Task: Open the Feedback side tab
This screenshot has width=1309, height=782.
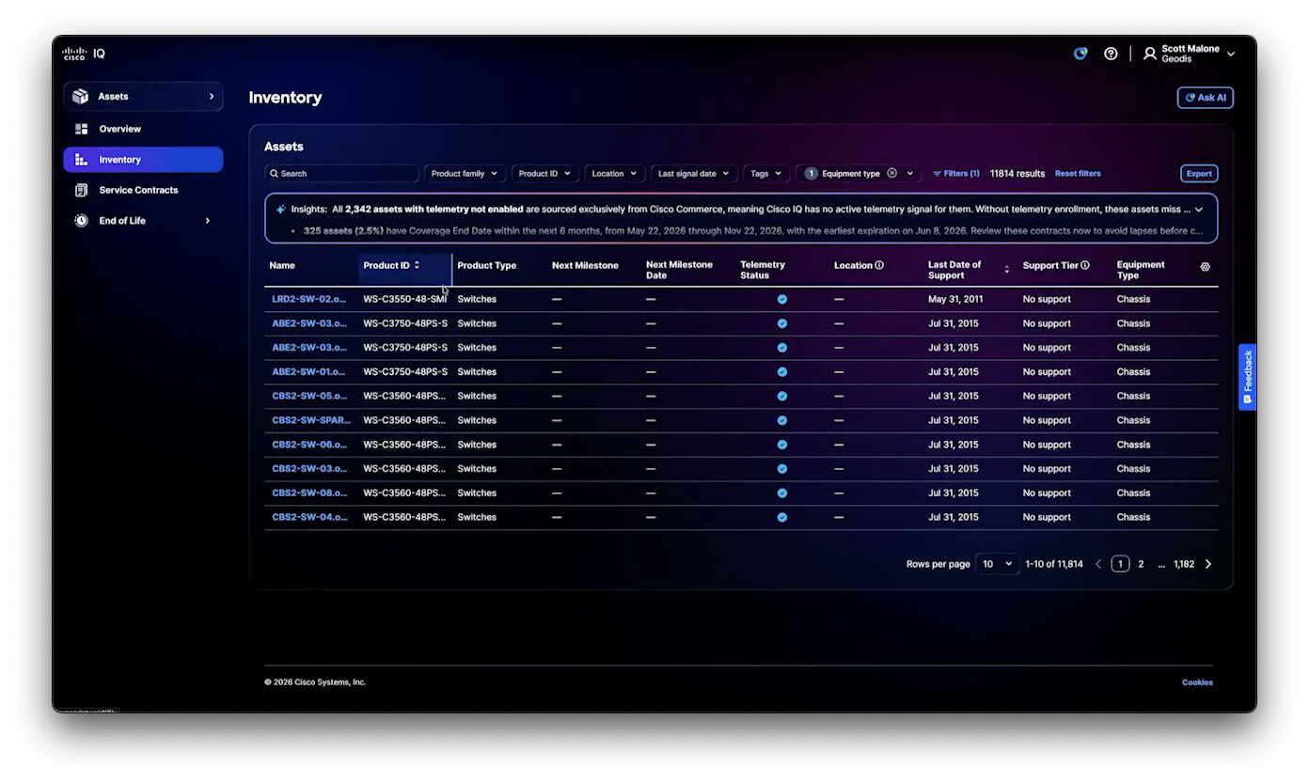Action: coord(1247,377)
